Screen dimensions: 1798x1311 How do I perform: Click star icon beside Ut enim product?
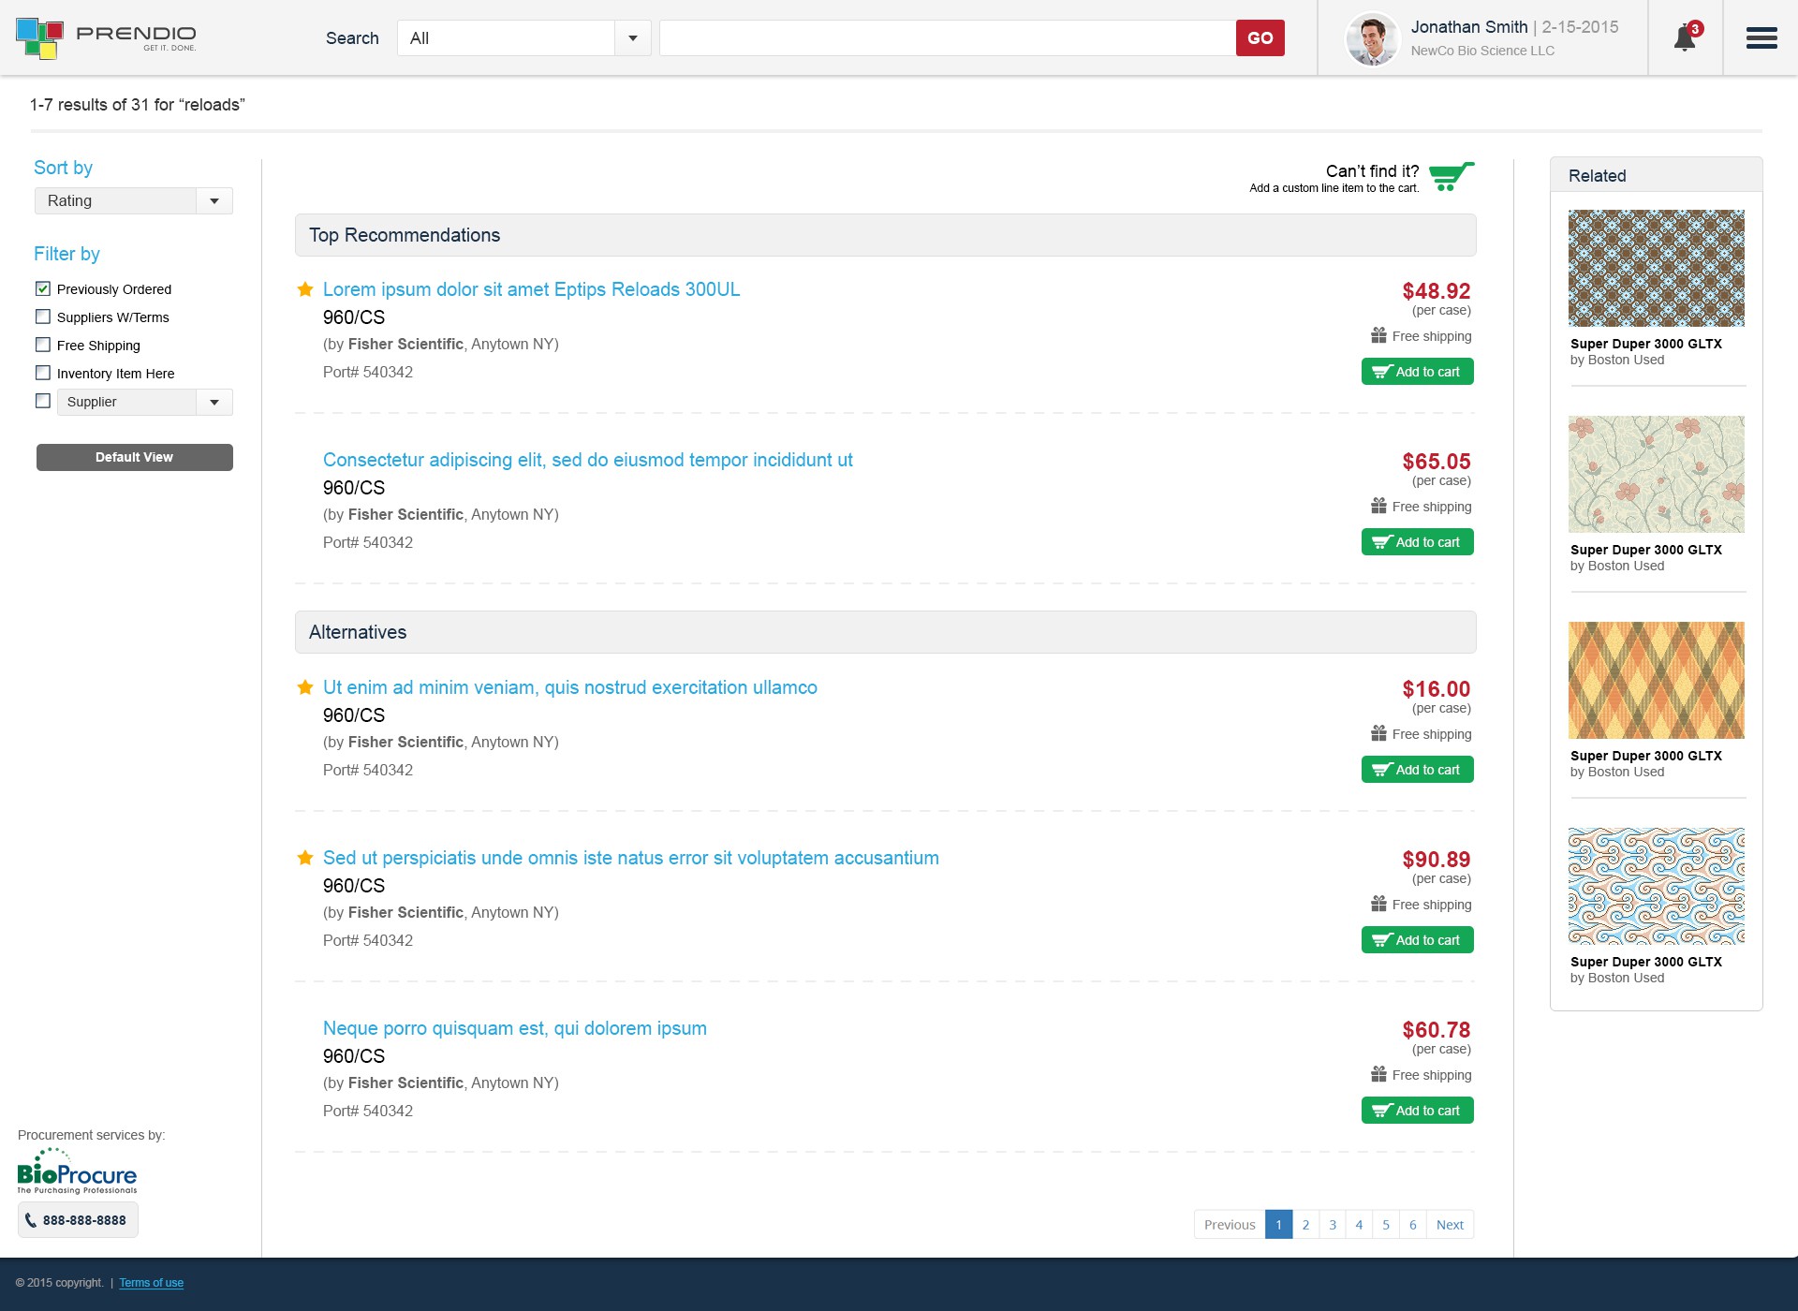[x=305, y=687]
